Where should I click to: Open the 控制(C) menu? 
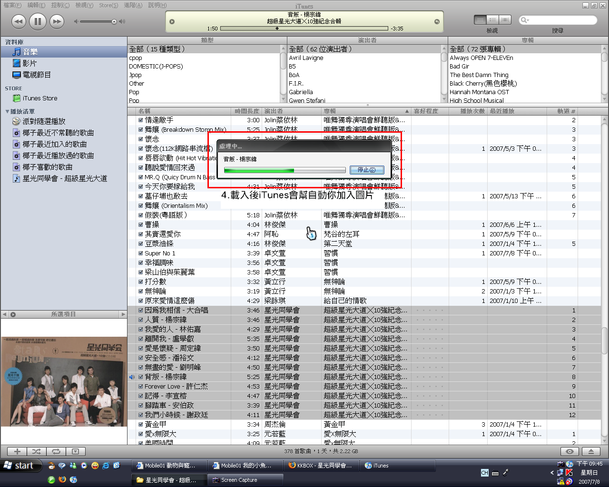(60, 5)
